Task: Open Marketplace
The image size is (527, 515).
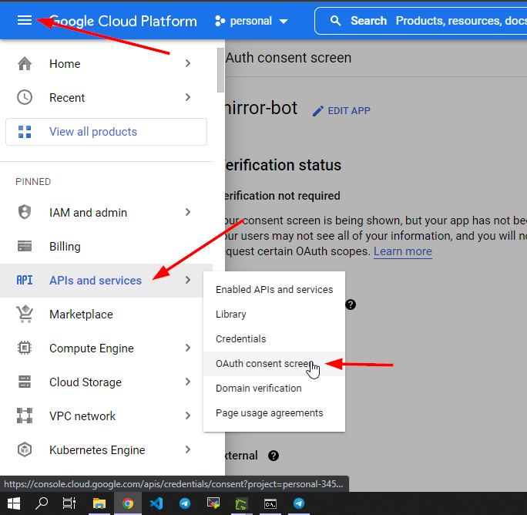Action: pos(106,315)
